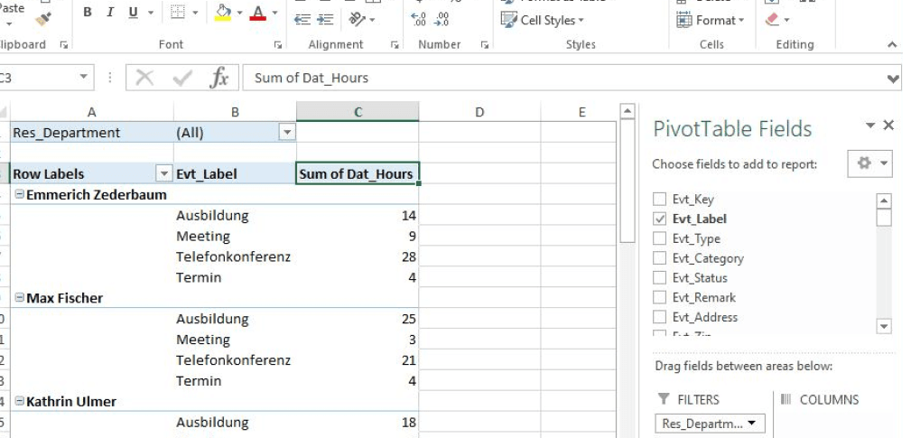
Task: Open PivotTable Fields tools gear menu
Action: click(869, 163)
